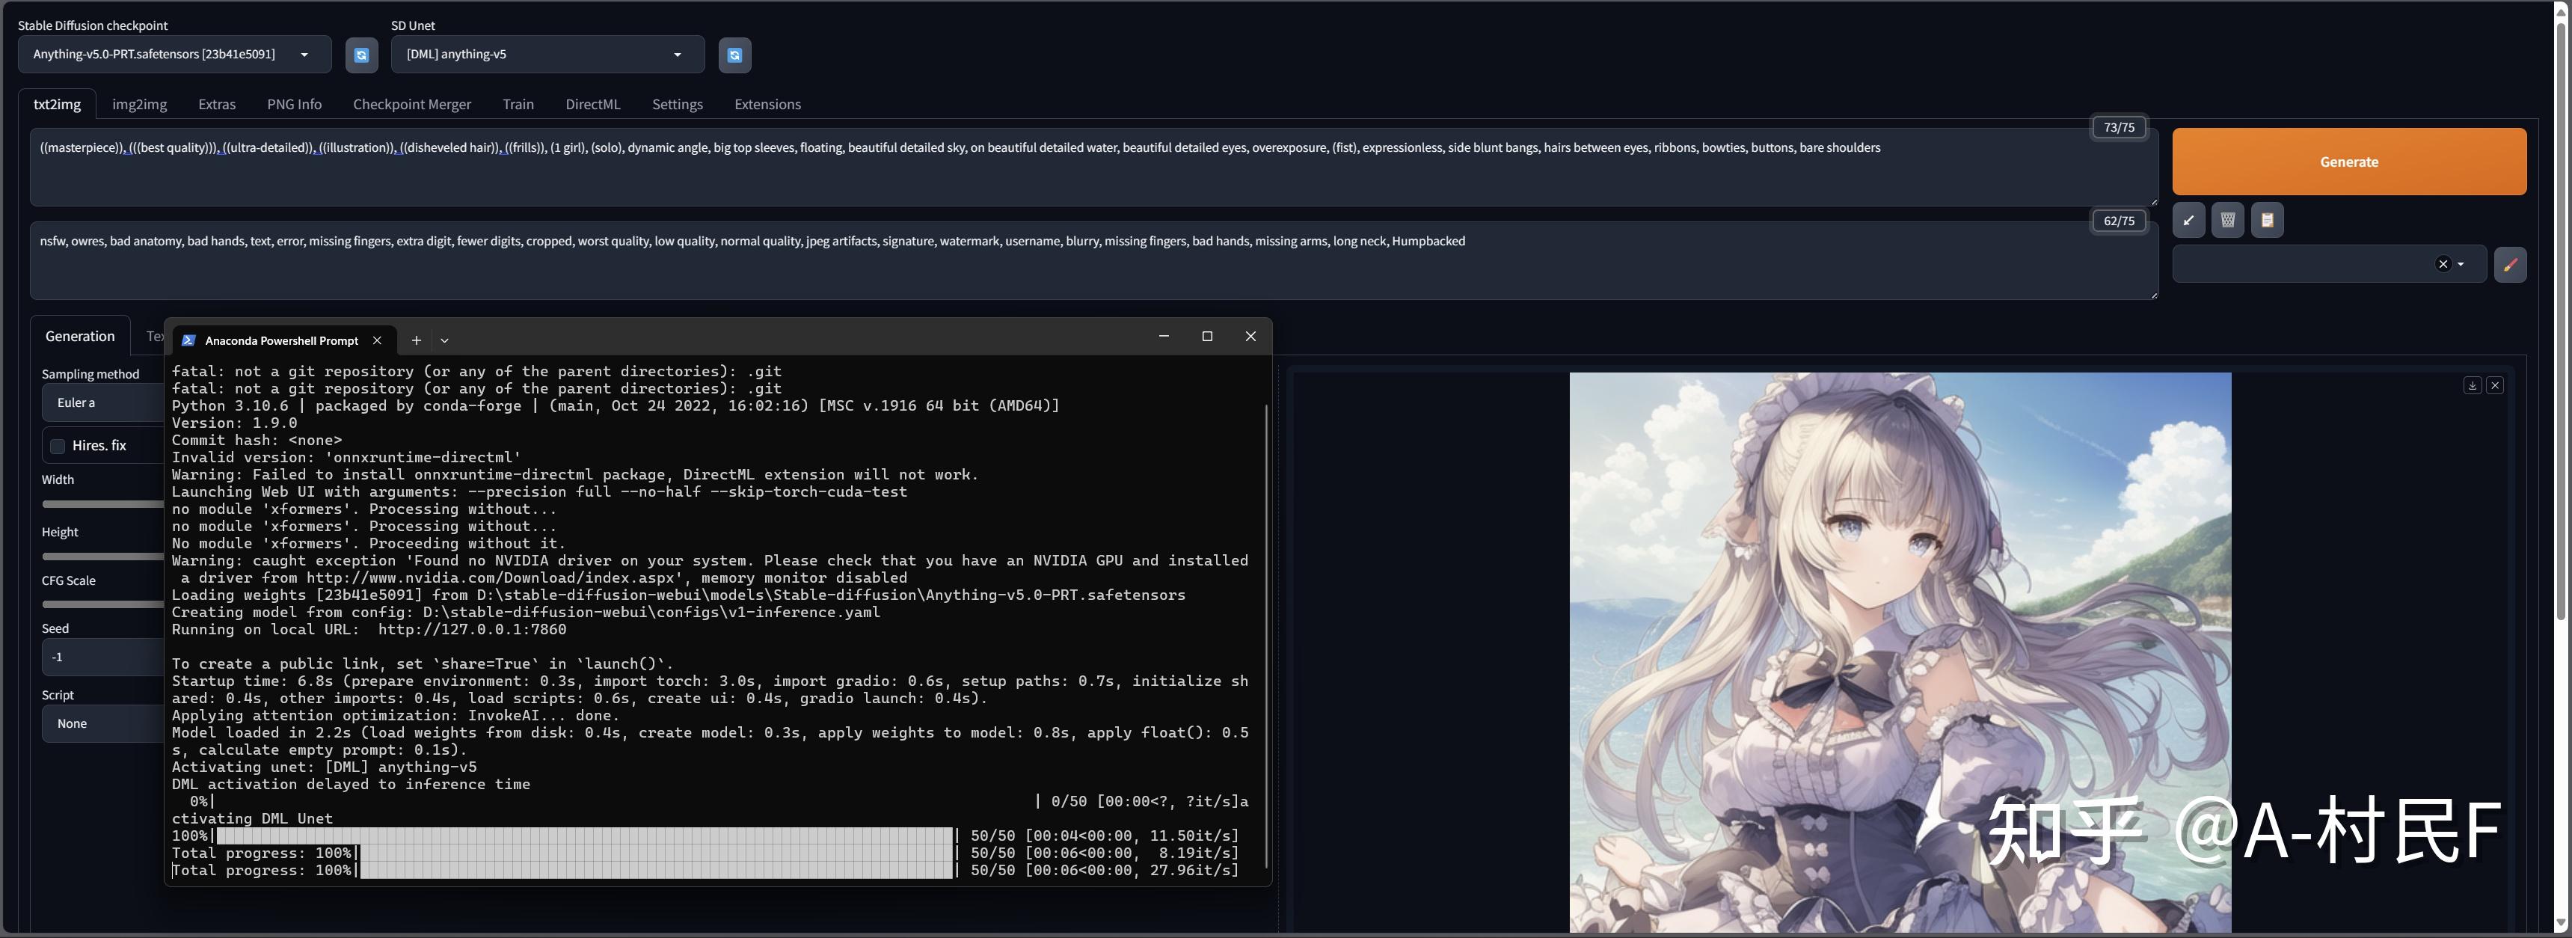Open a new Powershell terminal tab
2572x938 pixels.
(415, 340)
